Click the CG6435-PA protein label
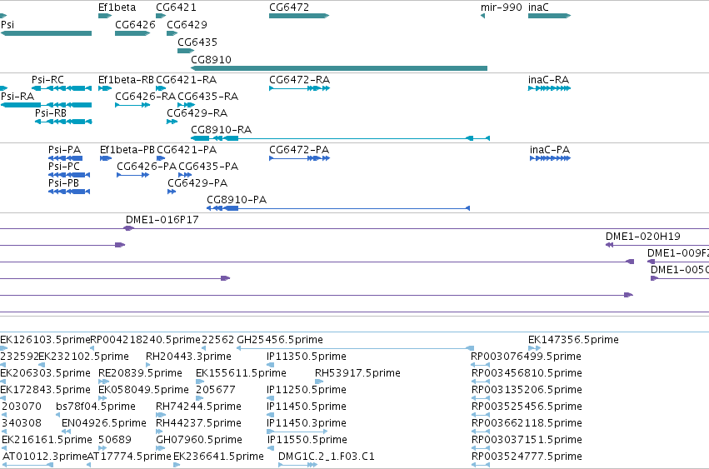Image resolution: width=709 pixels, height=469 pixels. coord(208,166)
